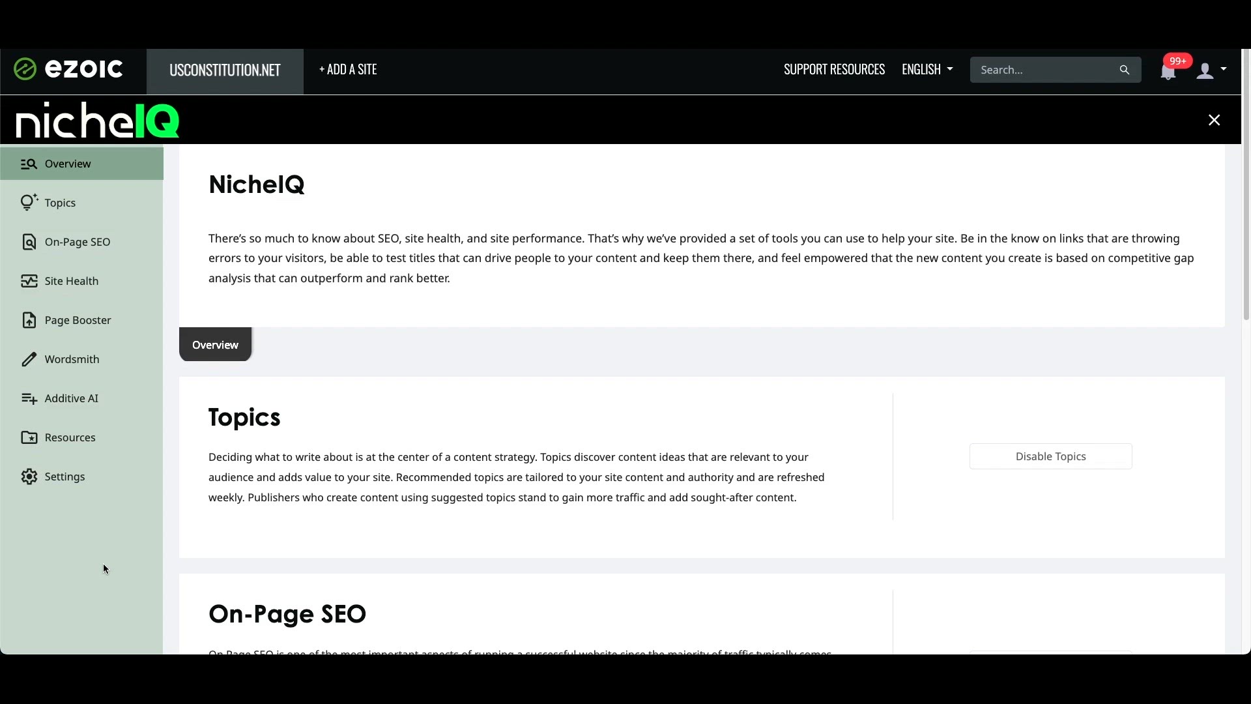This screenshot has height=704, width=1251.
Task: Open Page Booster in the sidebar
Action: click(81, 320)
